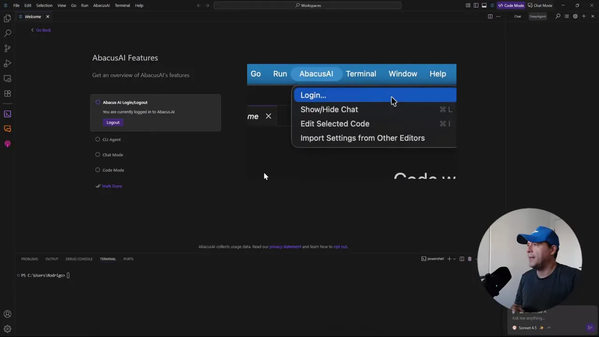Kill terminal with the trash icon
599x337 pixels.
click(x=469, y=259)
